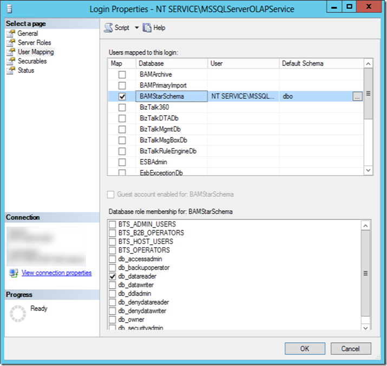Image resolution: width=387 pixels, height=366 pixels.
Task: Enable the db_owner role checkbox
Action: 112,320
